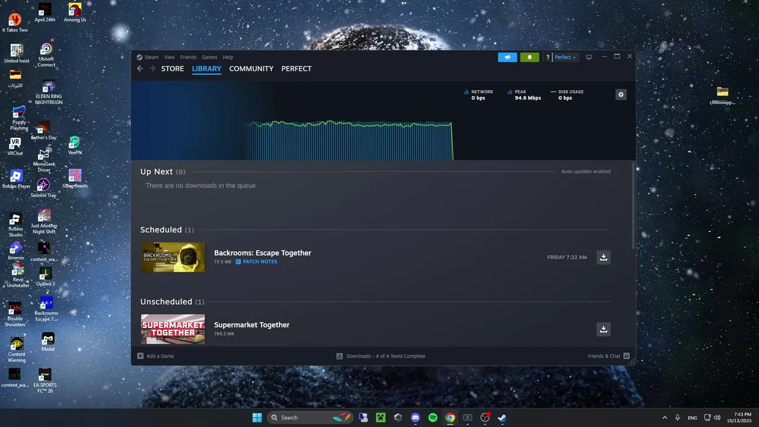Screen dimensions: 759x427
Task: Click the Steam announcements megaphone icon
Action: (508, 58)
